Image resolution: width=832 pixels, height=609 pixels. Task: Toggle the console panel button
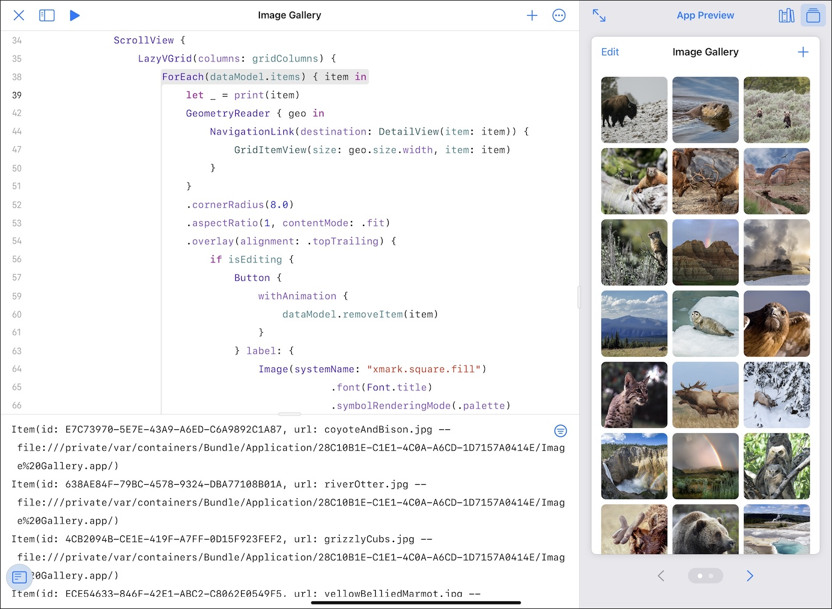[x=19, y=576]
